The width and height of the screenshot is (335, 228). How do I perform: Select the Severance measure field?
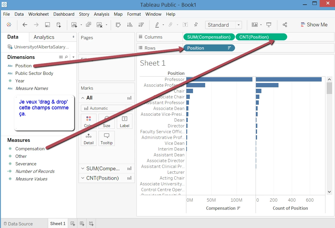click(x=26, y=164)
